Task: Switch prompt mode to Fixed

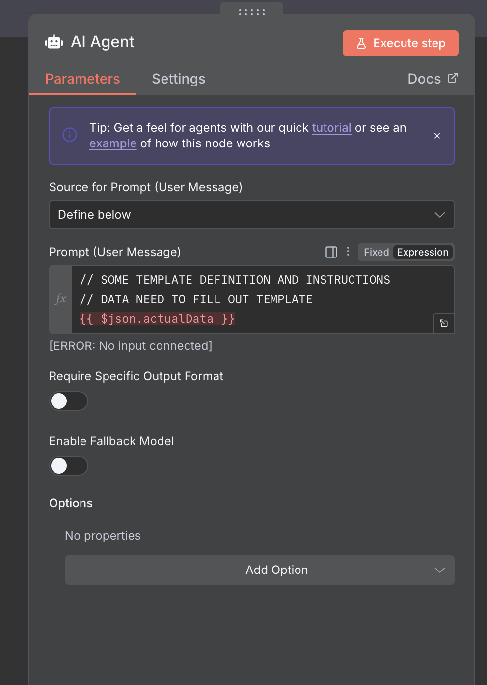Action: tap(376, 252)
